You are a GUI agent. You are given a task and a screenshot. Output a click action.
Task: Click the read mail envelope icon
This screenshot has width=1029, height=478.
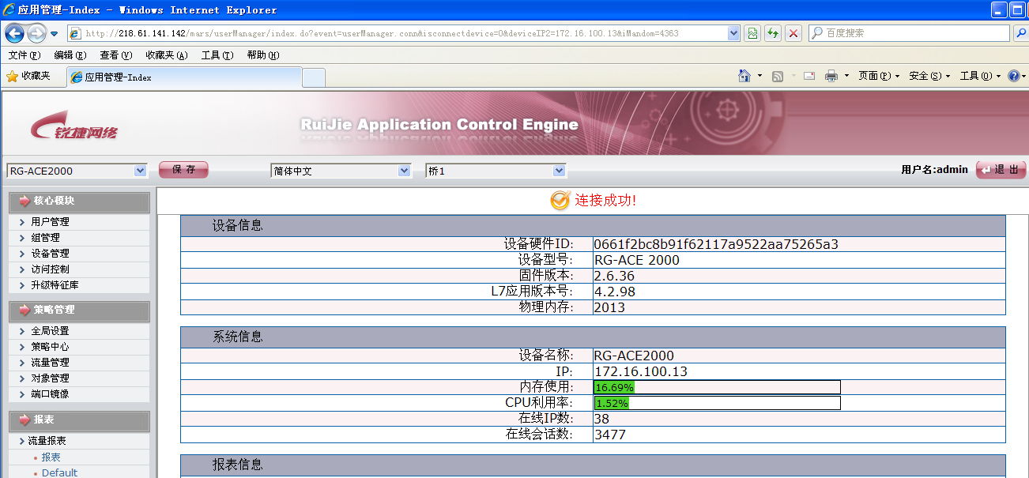point(809,76)
